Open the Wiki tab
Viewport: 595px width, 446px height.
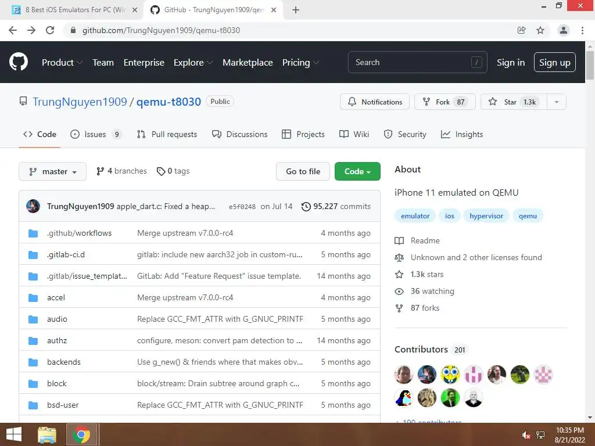click(354, 134)
